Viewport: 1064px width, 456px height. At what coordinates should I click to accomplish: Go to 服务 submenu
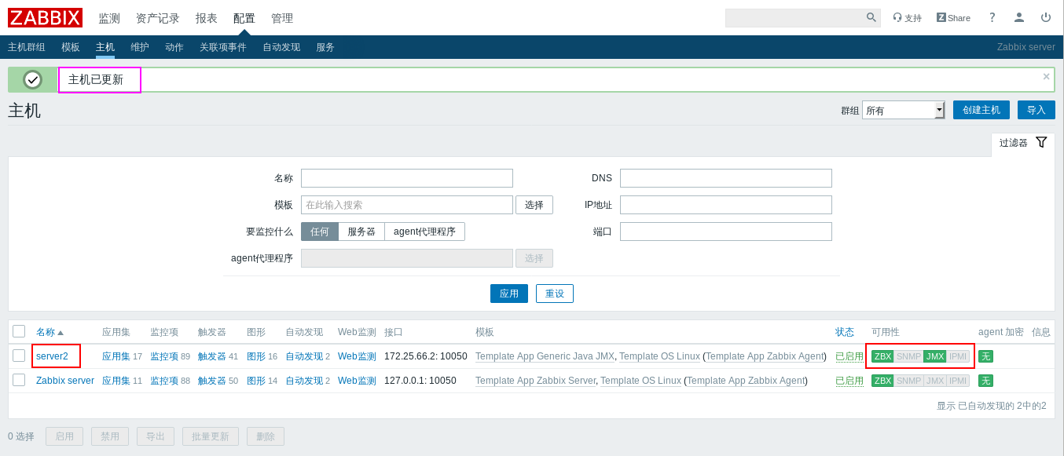click(325, 47)
